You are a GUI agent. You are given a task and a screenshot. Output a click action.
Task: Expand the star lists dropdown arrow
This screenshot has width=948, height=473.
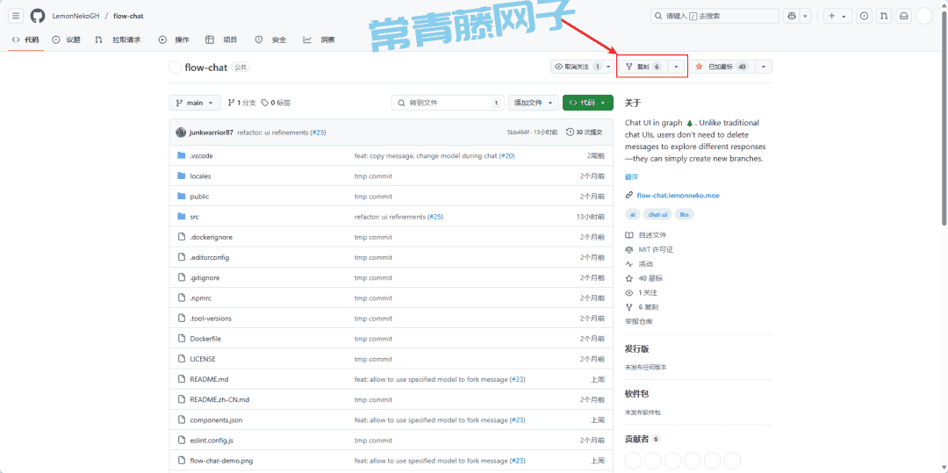tap(764, 67)
